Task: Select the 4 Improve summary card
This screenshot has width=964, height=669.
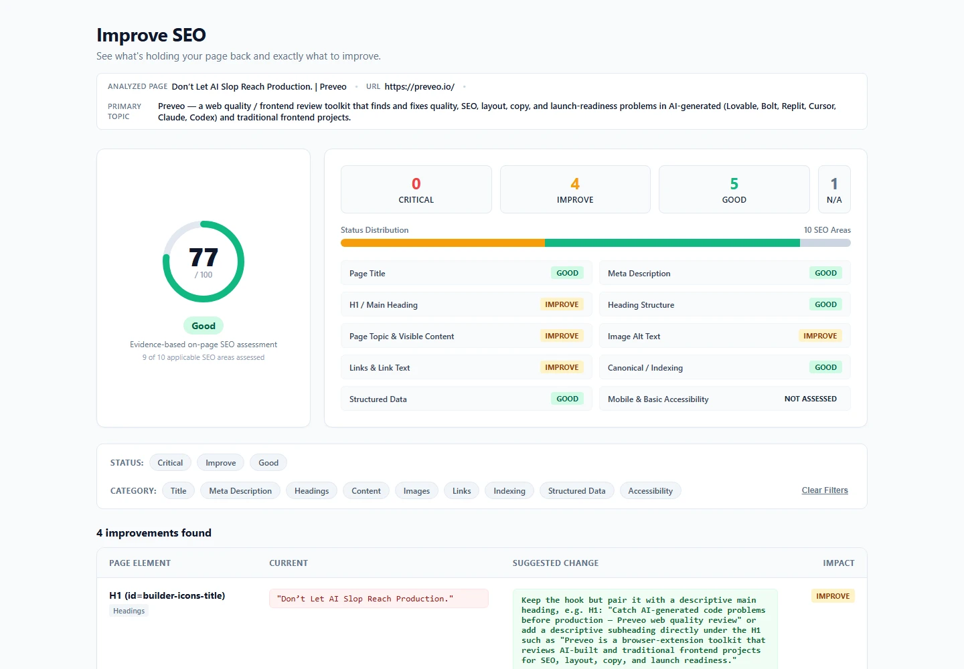Action: tap(575, 189)
